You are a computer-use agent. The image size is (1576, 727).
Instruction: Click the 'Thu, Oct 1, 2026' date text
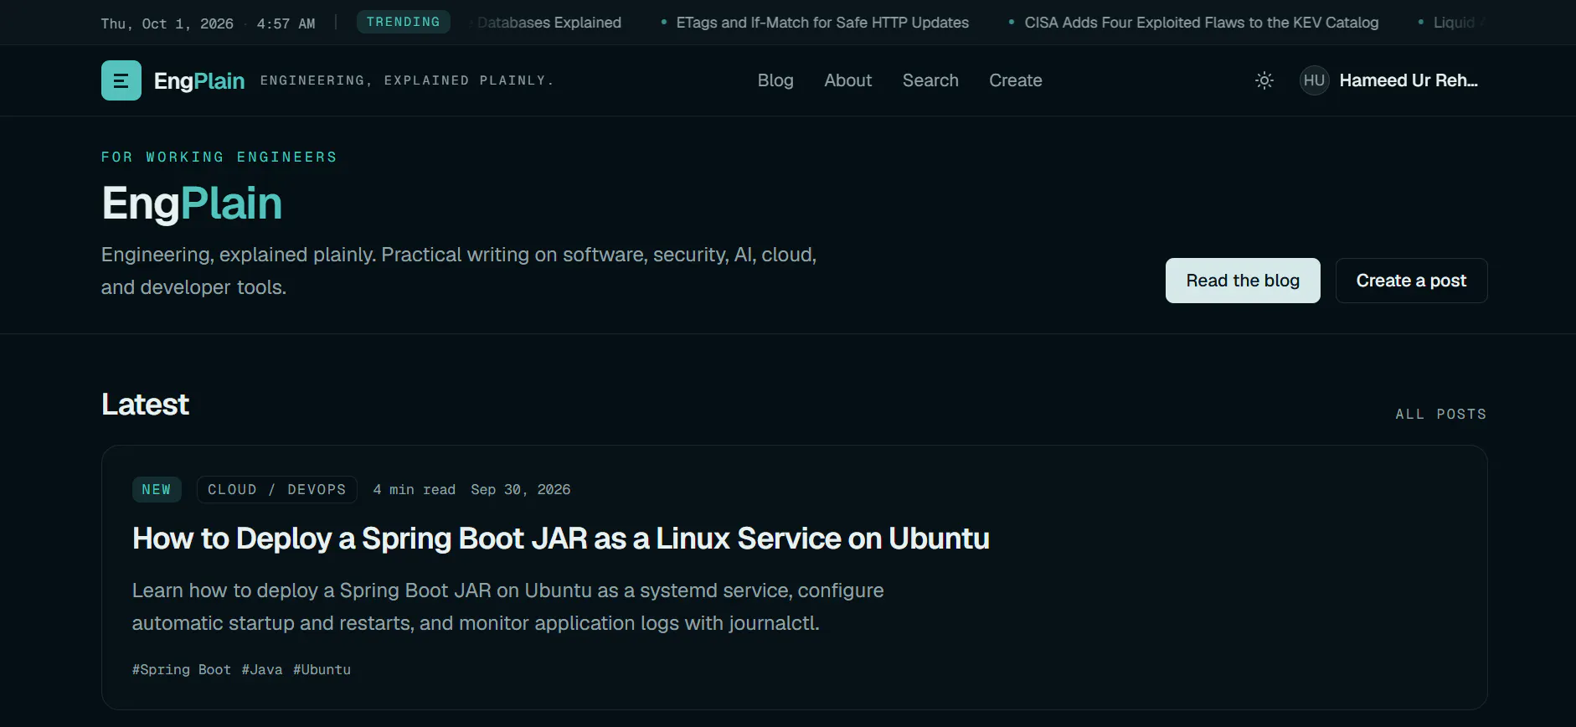167,23
